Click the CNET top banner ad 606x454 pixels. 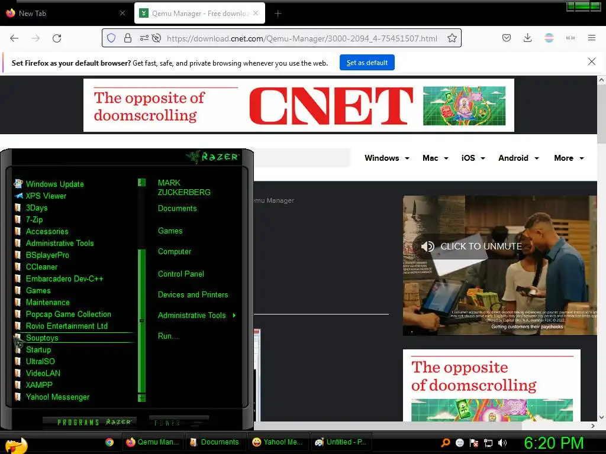[299, 105]
